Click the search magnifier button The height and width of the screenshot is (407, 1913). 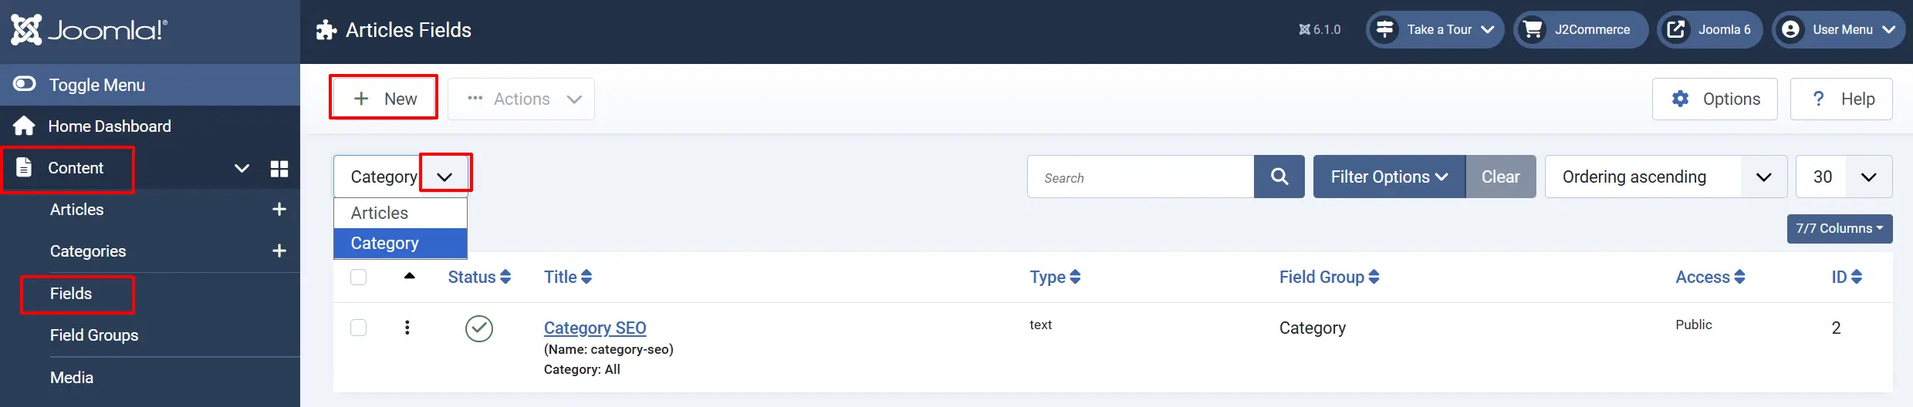pyautogui.click(x=1279, y=177)
